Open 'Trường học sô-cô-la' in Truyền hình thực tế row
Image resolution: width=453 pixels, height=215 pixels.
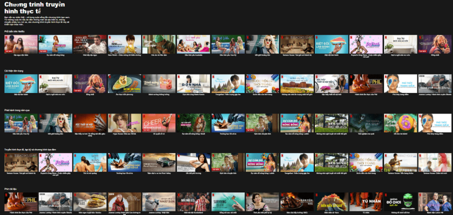point(125,162)
